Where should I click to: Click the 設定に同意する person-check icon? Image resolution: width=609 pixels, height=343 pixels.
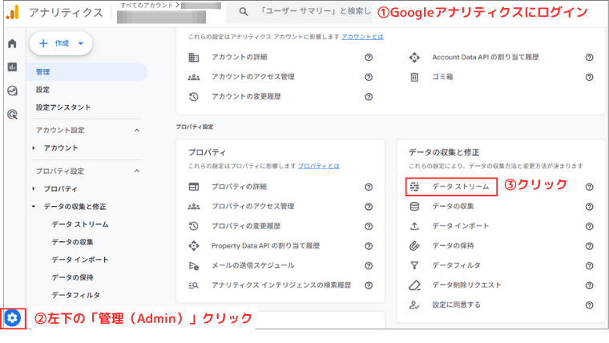414,305
